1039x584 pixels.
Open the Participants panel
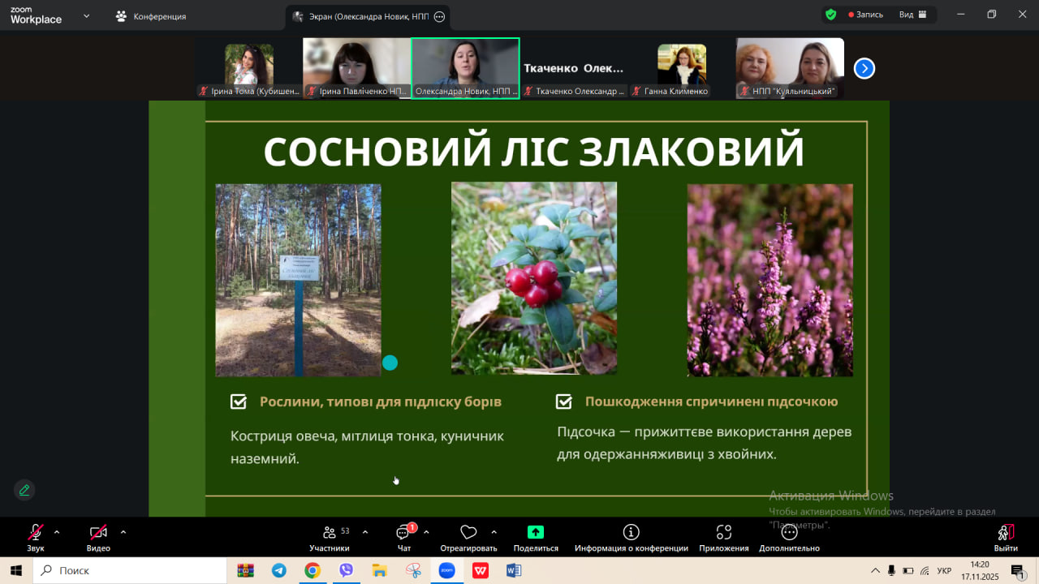330,537
